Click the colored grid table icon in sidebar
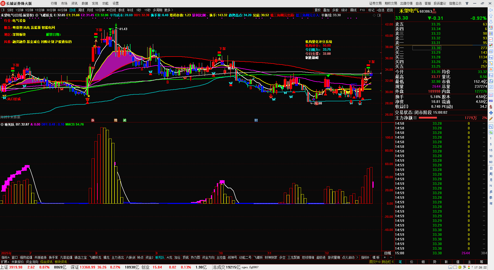This screenshot has height=270, width=494. [x=491, y=34]
